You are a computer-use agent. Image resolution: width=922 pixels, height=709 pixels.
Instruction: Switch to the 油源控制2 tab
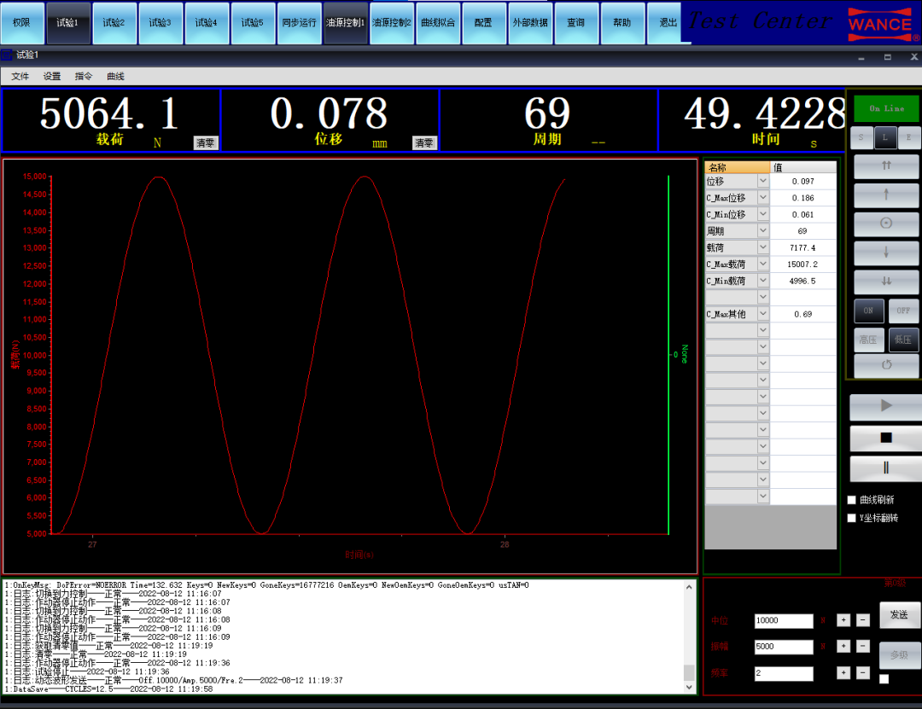[x=392, y=23]
